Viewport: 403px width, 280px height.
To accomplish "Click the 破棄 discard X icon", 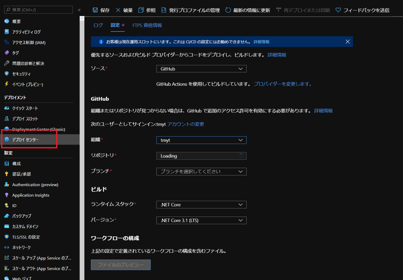I will click(x=118, y=10).
